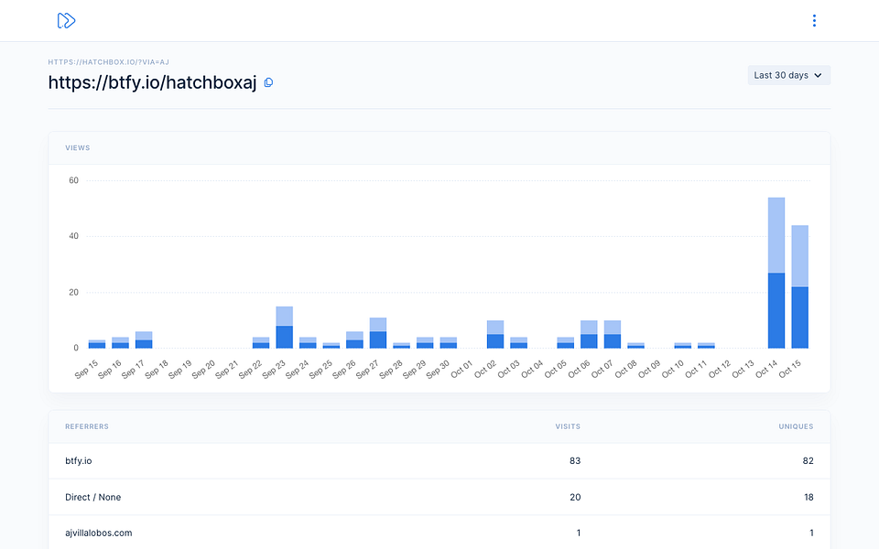
Task: Click the Oct 14 bar in the chart
Action: coord(776,273)
